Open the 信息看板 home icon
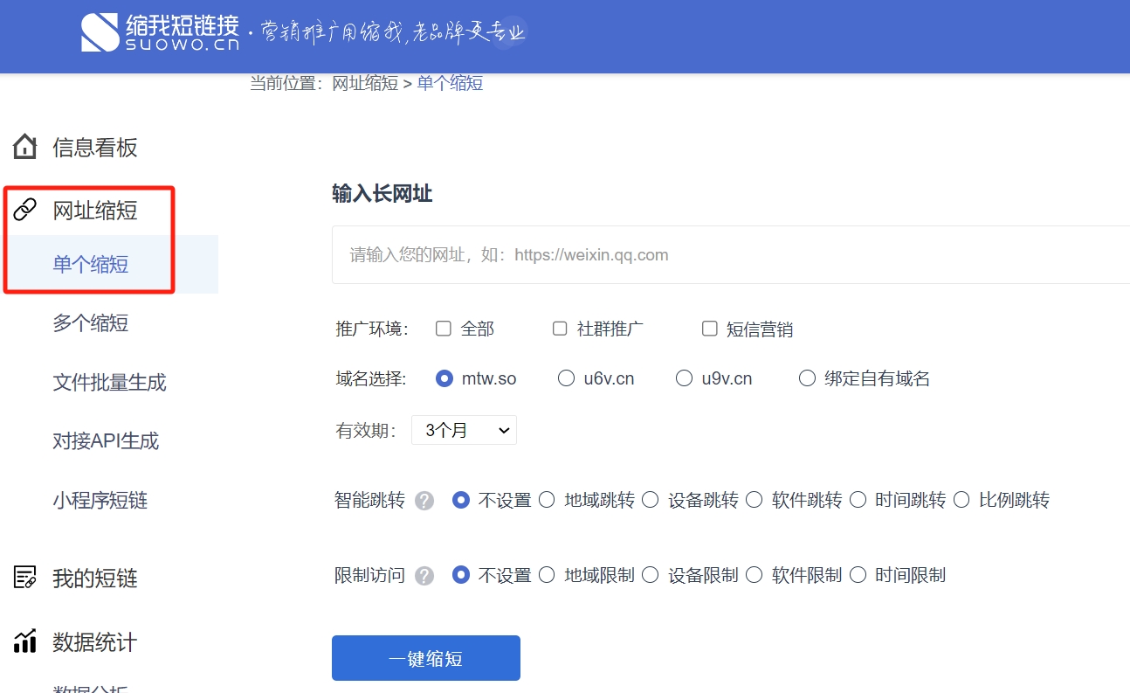This screenshot has width=1130, height=693. pos(25,147)
